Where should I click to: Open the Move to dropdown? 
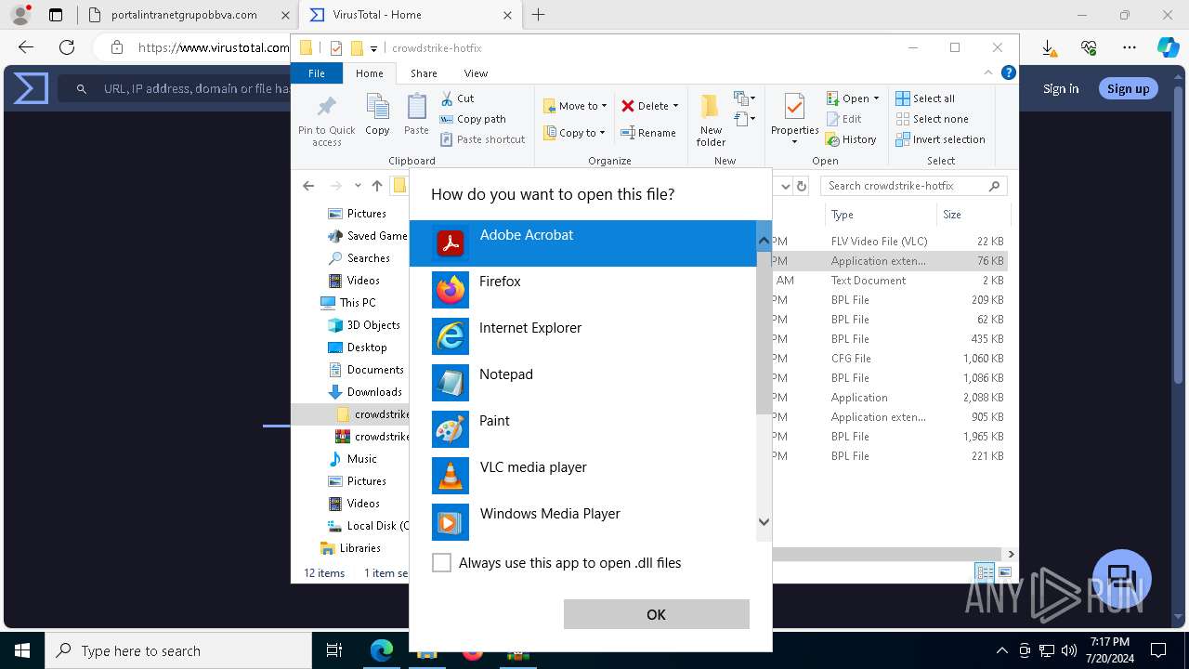[x=575, y=106]
